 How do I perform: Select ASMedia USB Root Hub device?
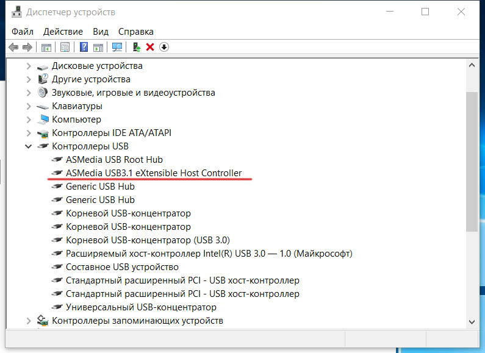[114, 160]
